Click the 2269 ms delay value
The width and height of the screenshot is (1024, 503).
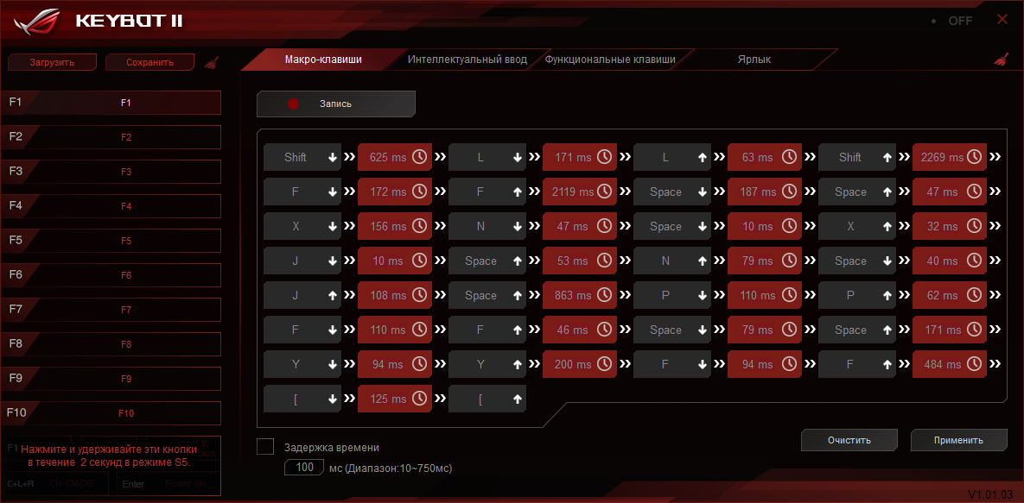click(x=943, y=157)
